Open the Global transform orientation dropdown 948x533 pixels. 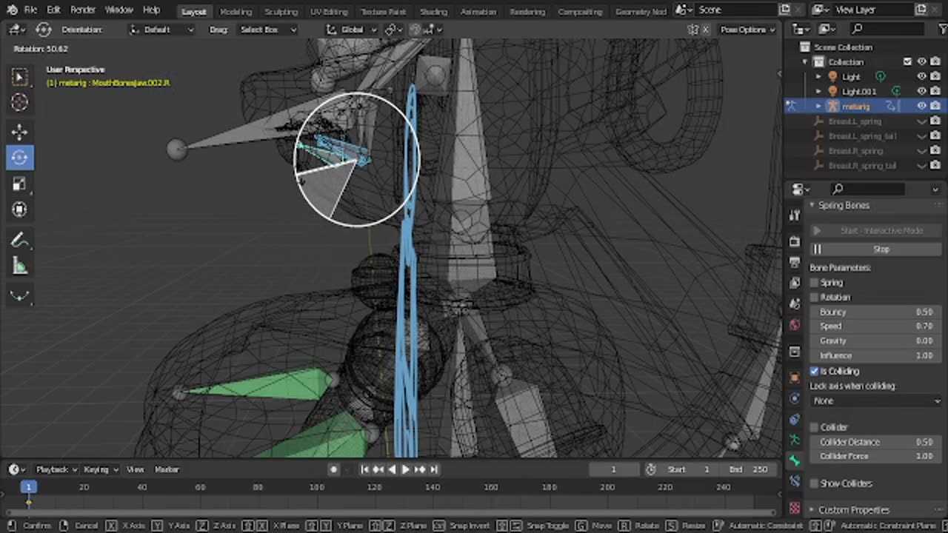pyautogui.click(x=352, y=30)
